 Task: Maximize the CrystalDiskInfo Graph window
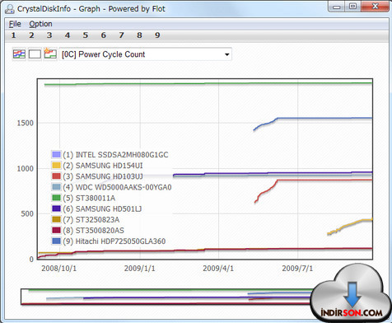353,7
